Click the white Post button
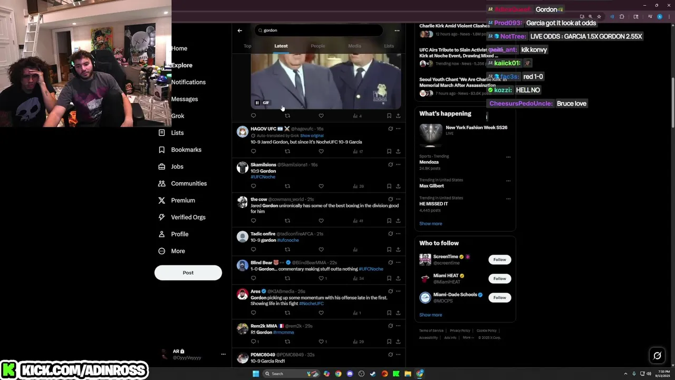The image size is (675, 380). click(188, 273)
